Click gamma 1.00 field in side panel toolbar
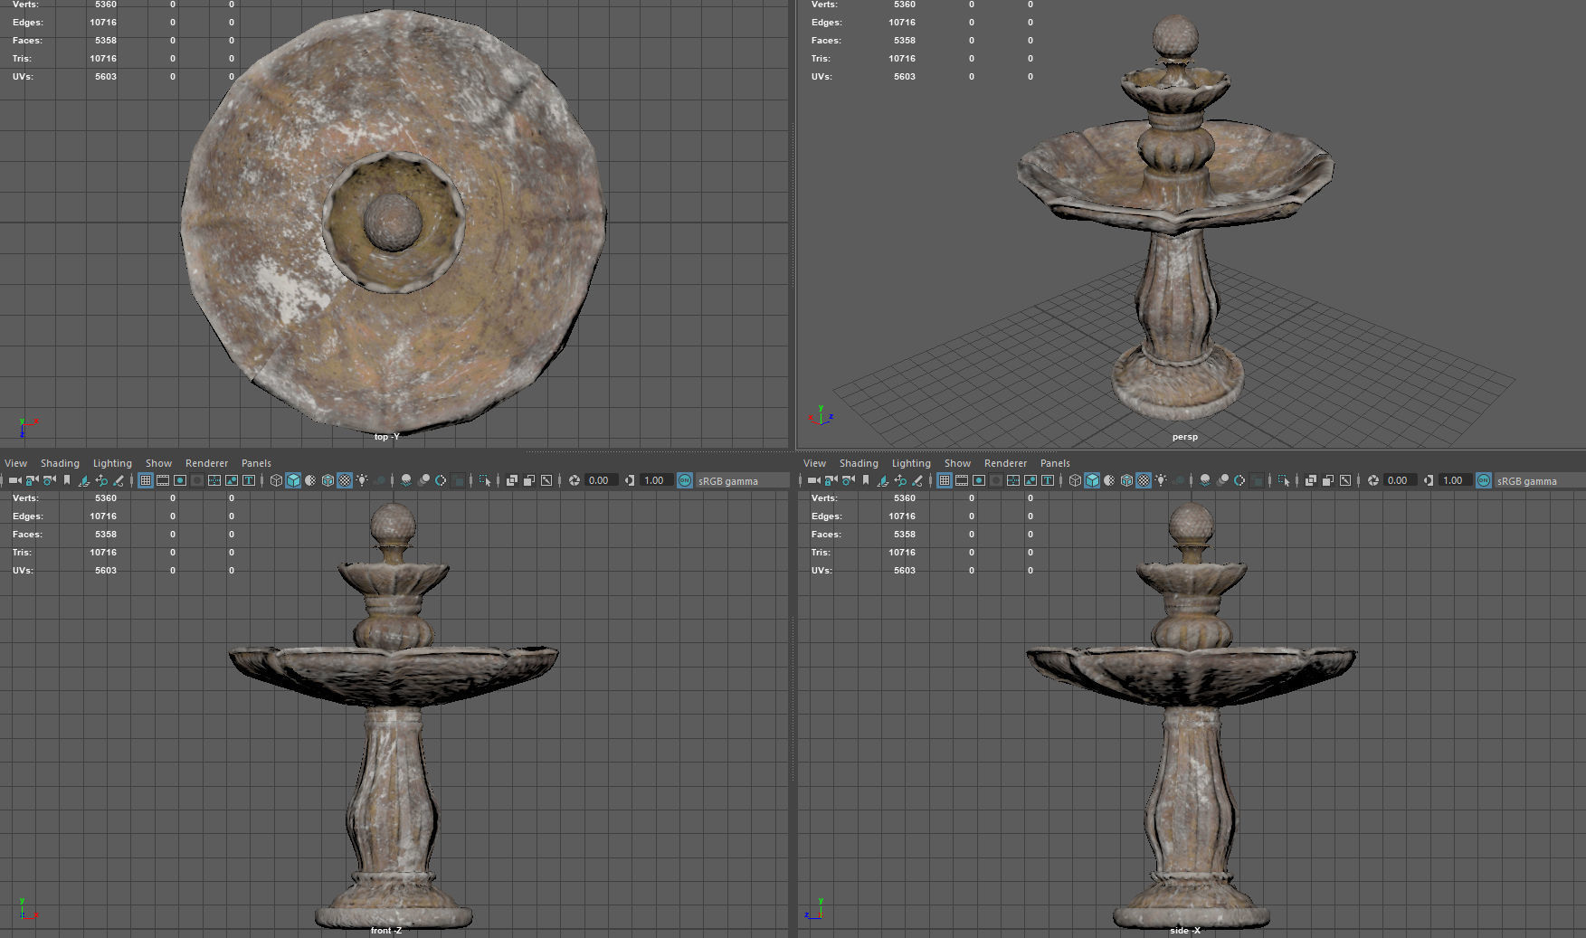Viewport: 1586px width, 938px height. point(1455,480)
